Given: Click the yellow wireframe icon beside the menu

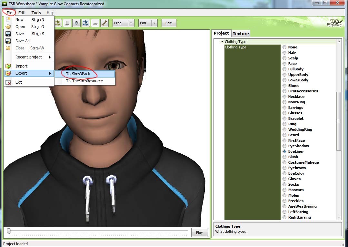Looking at the screenshot, I should click(x=58, y=23).
